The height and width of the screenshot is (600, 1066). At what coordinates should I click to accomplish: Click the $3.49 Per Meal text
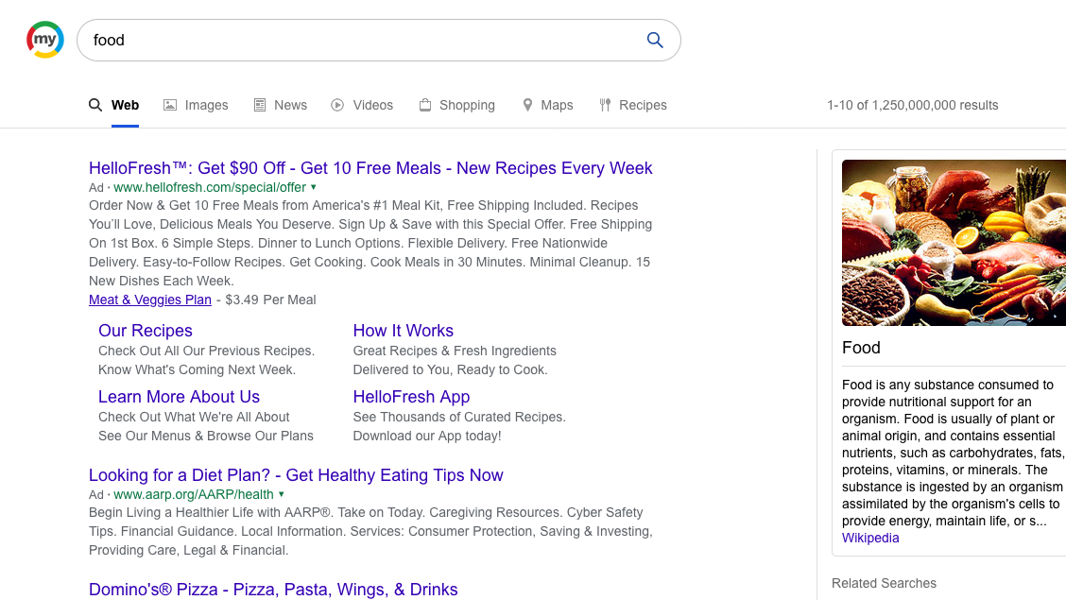click(x=270, y=300)
